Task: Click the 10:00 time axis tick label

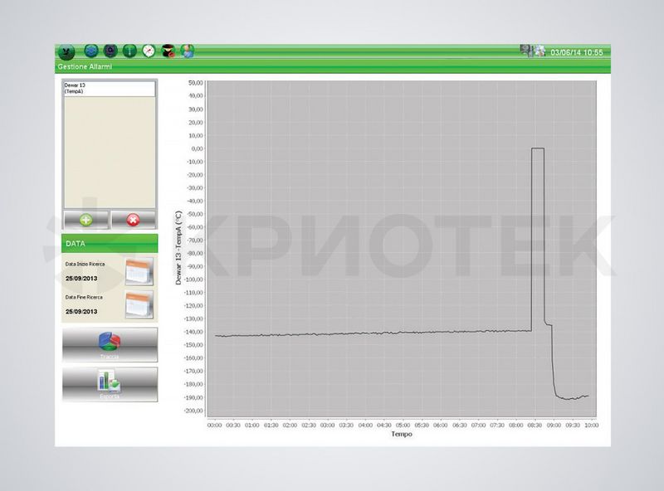Action: pos(592,425)
